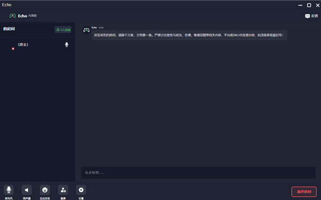Toggle the speaker icon in the bottom toolbar

click(27, 190)
